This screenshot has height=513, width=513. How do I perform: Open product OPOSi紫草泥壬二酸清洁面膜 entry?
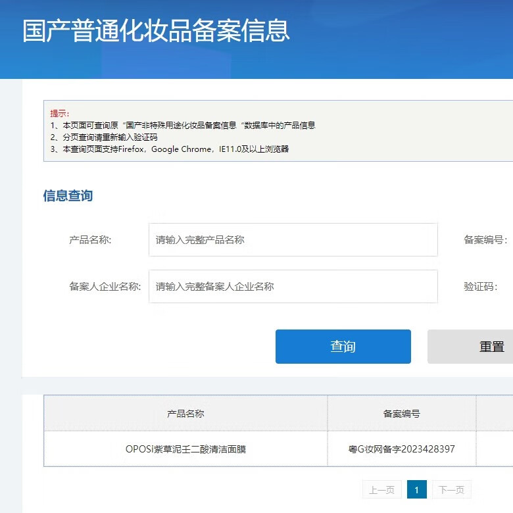[x=186, y=449]
